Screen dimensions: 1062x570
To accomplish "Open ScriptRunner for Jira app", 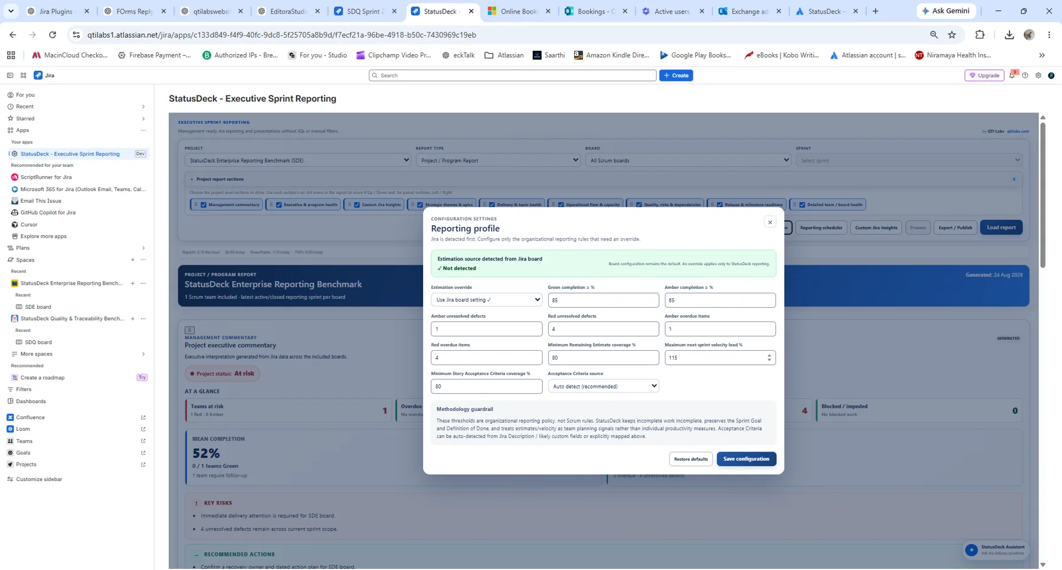I will 46,177.
